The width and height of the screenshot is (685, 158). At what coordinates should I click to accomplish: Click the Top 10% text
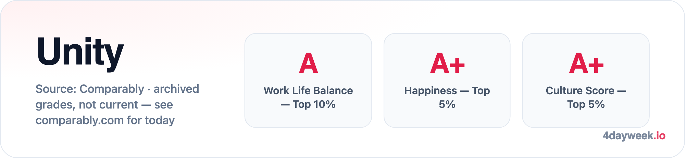pos(314,104)
